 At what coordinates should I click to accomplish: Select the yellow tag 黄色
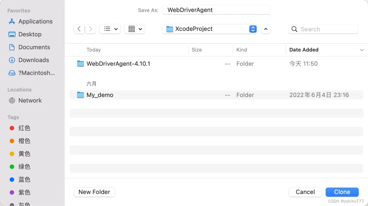[x=24, y=154]
